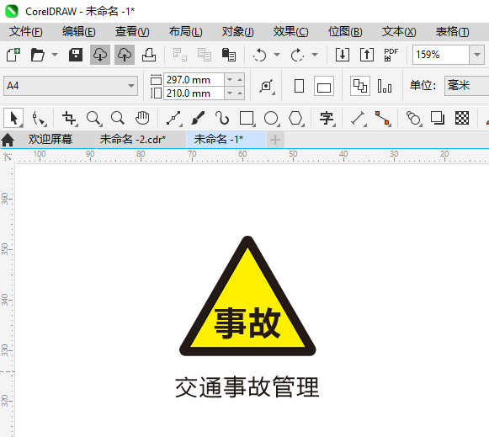Select the Ellipse tool

pyautogui.click(x=271, y=119)
